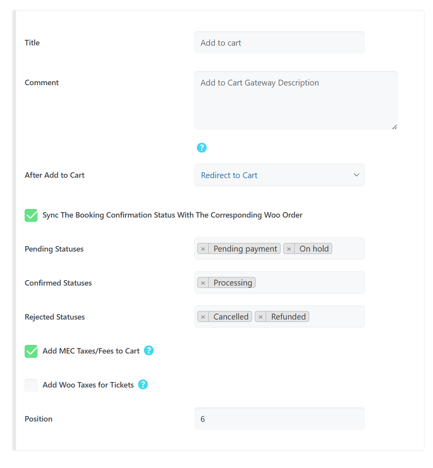The height and width of the screenshot is (468, 433).
Task: Remove the "On hold" status tag
Action: click(x=289, y=248)
